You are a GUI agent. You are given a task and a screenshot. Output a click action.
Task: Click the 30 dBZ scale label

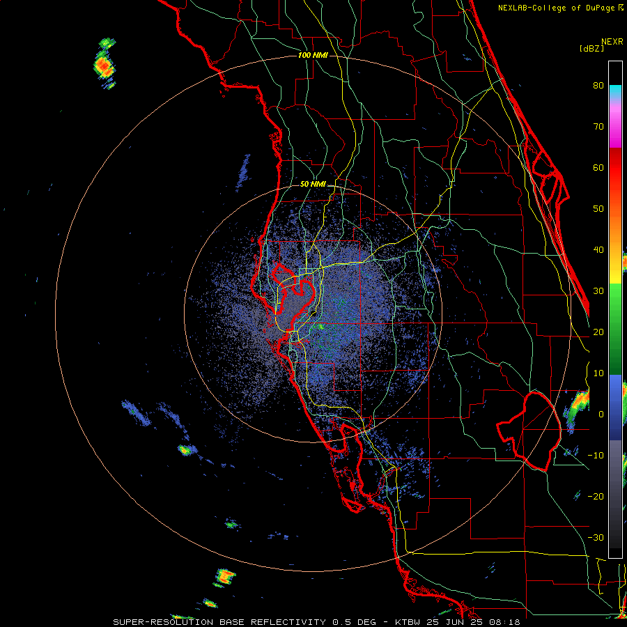click(x=598, y=291)
